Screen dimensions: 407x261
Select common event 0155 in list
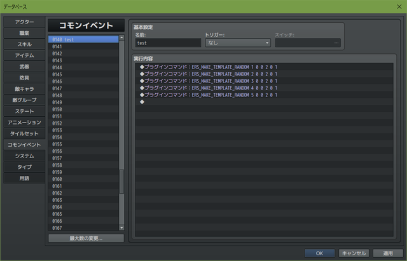pos(83,144)
